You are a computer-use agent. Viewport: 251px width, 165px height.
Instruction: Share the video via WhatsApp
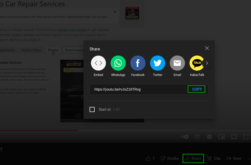point(118,63)
